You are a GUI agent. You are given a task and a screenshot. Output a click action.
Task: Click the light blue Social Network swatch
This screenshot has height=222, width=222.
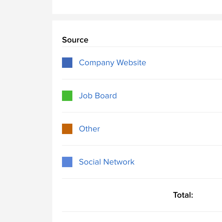[x=67, y=162]
